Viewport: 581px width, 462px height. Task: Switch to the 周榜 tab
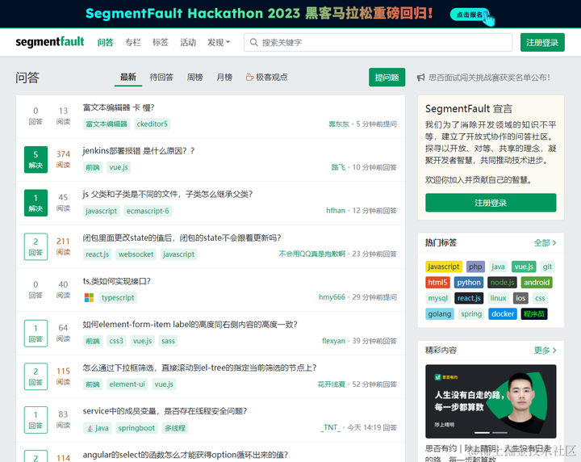click(x=195, y=77)
